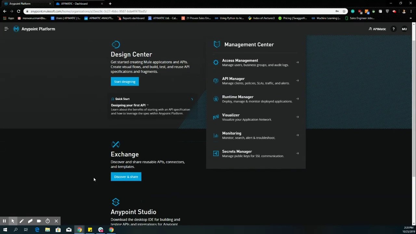The height and width of the screenshot is (234, 416).
Task: Click the recorder timer icon
Action: tap(47, 221)
